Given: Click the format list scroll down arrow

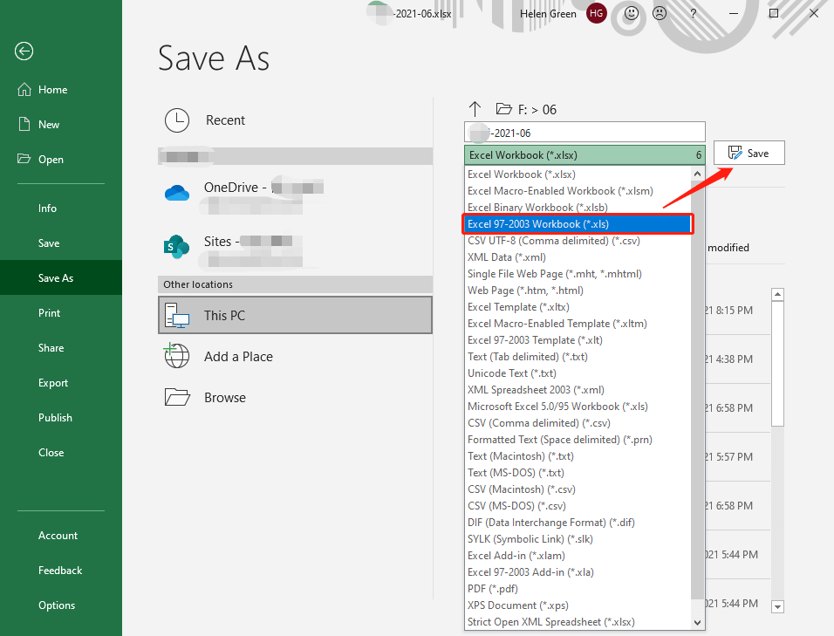Looking at the screenshot, I should coord(697,622).
